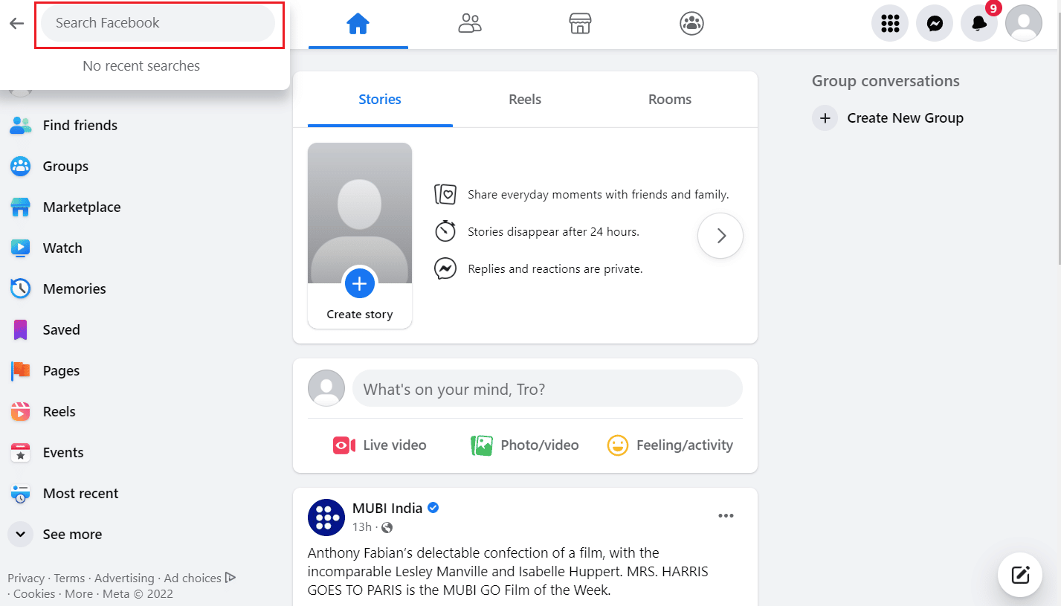The height and width of the screenshot is (606, 1061).
Task: Open the Marketplace storefront icon in top navigation
Action: point(580,24)
